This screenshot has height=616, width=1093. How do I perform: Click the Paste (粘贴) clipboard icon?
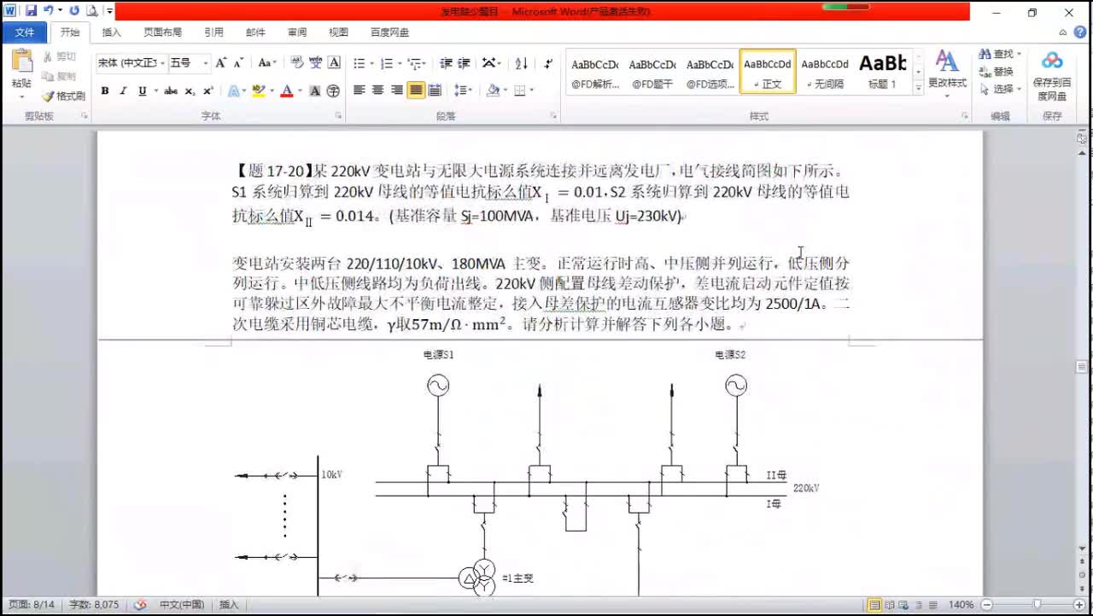21,65
